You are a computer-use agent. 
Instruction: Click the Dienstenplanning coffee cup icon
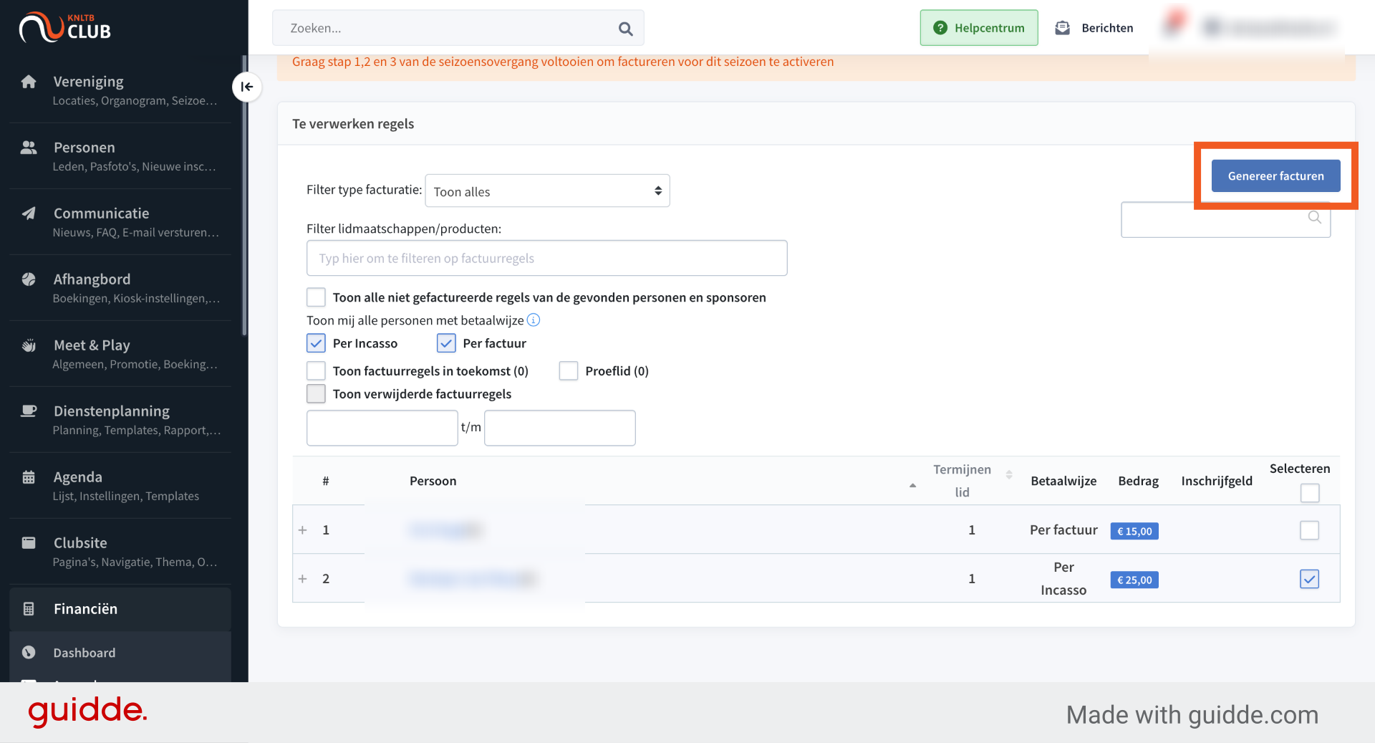click(29, 411)
